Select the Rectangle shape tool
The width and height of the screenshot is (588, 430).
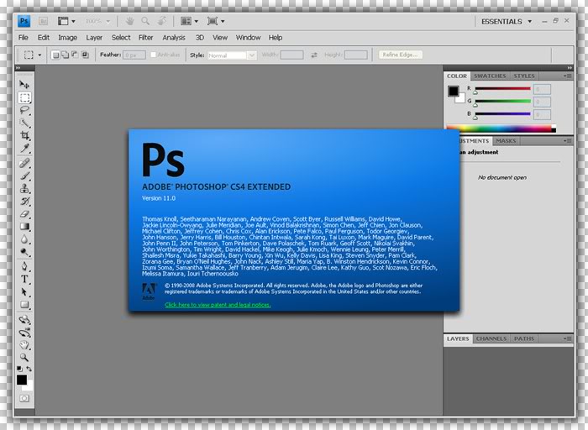(24, 304)
